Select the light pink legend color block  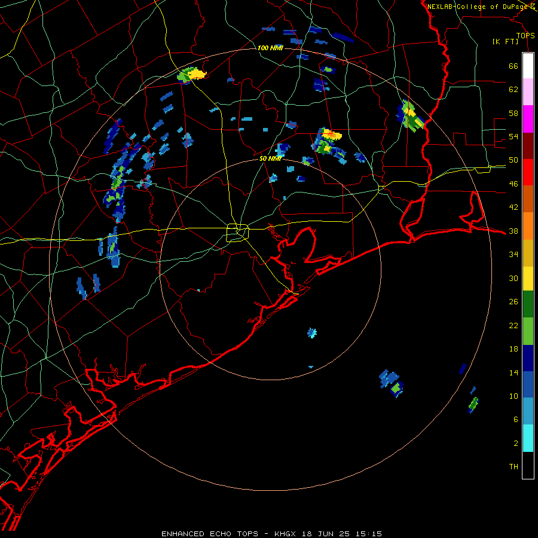click(x=528, y=91)
